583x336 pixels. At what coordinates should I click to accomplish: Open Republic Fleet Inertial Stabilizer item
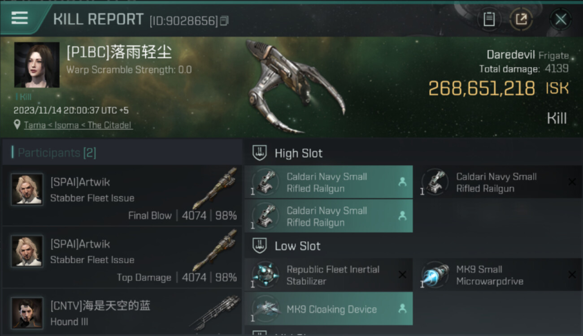pyautogui.click(x=329, y=275)
